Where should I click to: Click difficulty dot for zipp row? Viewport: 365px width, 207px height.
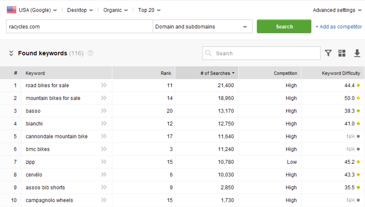tap(358, 162)
